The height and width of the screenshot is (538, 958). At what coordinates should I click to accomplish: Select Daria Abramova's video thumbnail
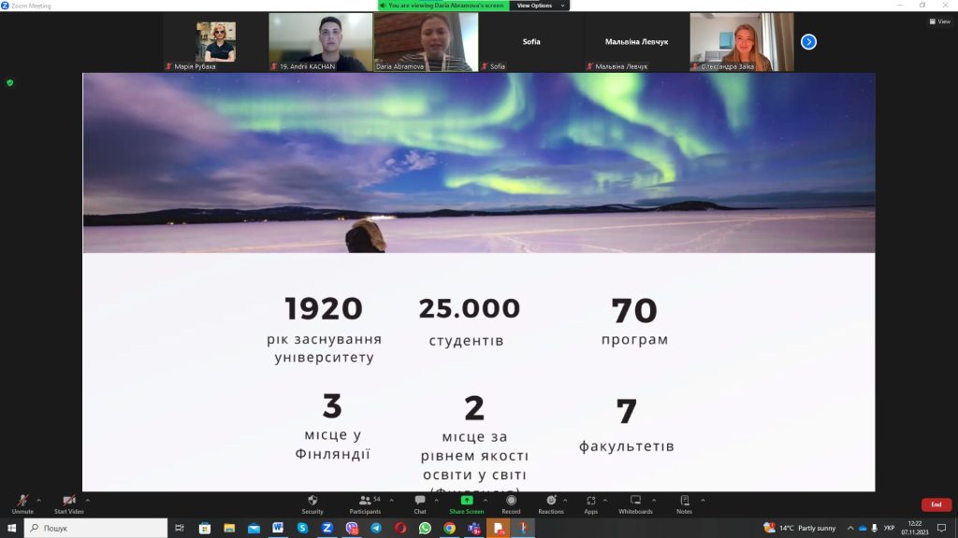[426, 42]
